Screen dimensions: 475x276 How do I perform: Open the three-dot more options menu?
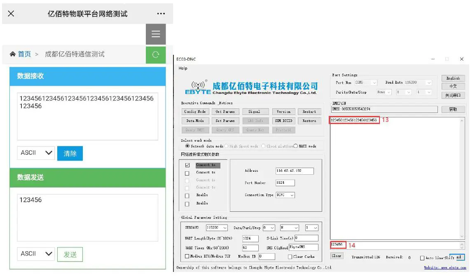pyautogui.click(x=161, y=14)
